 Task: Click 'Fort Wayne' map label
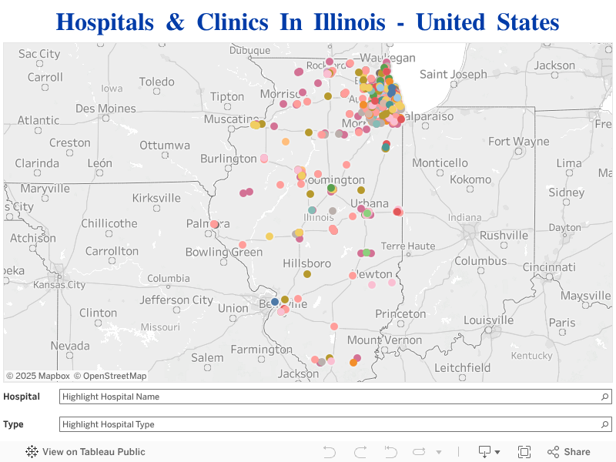click(518, 142)
